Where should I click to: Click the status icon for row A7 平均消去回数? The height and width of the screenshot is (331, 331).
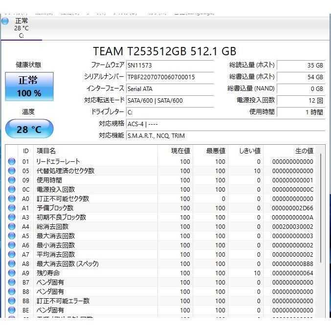coord(12,254)
